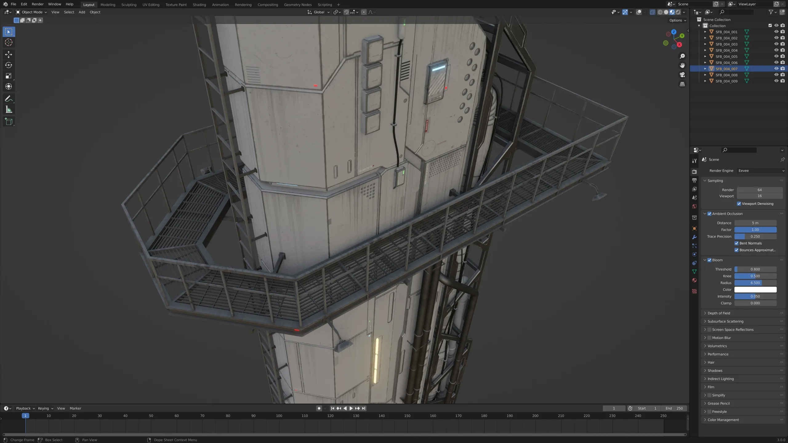Open the Render menu
The image size is (788, 443).
pos(38,4)
